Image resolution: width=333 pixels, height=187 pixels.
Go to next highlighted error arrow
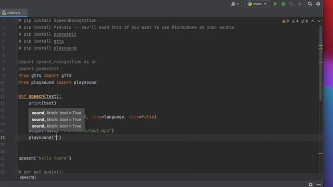click(319, 21)
